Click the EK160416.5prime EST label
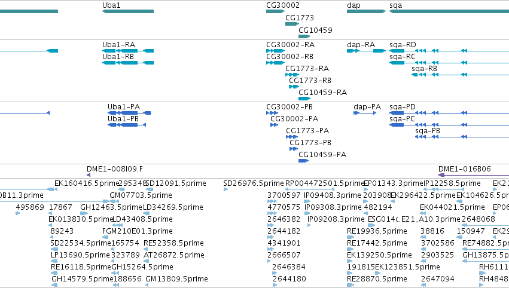This screenshot has height=288, width=509. 87,183
